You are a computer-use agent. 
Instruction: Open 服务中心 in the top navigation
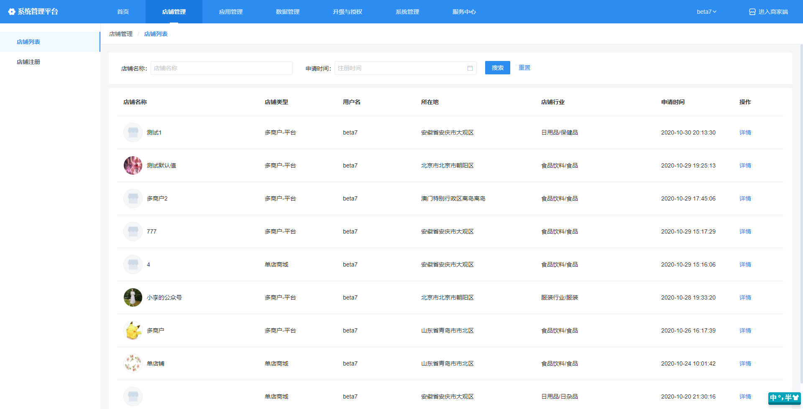click(x=464, y=12)
